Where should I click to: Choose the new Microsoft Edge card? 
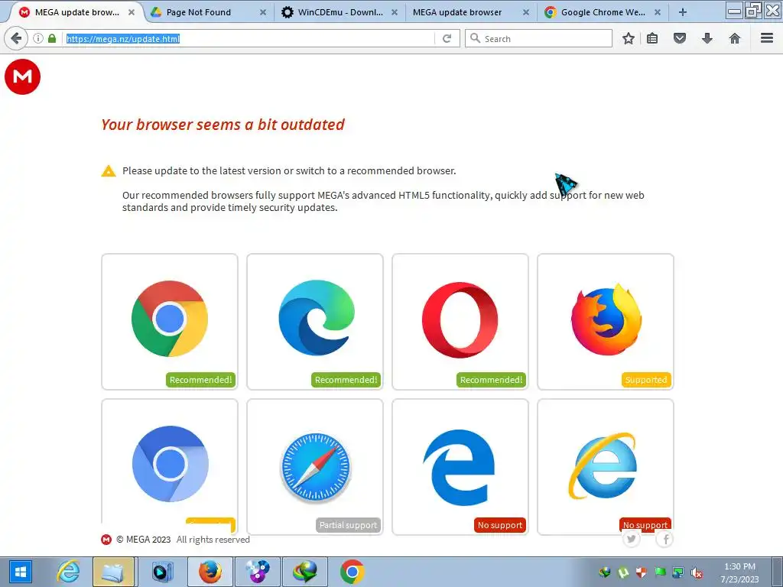(x=315, y=322)
